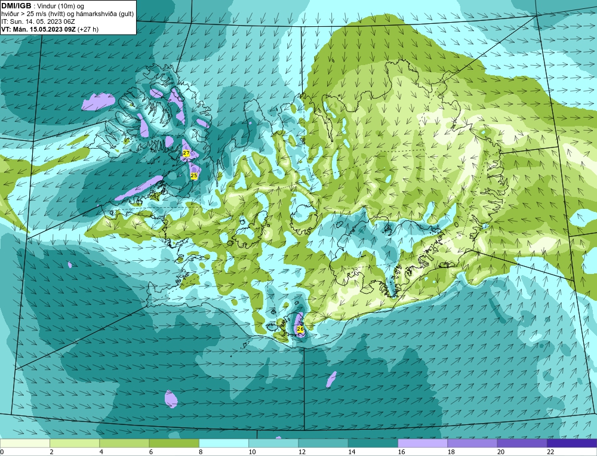Viewport: 597px width, 456px height.
Task: Click the scale label 22
Action: [x=550, y=452]
